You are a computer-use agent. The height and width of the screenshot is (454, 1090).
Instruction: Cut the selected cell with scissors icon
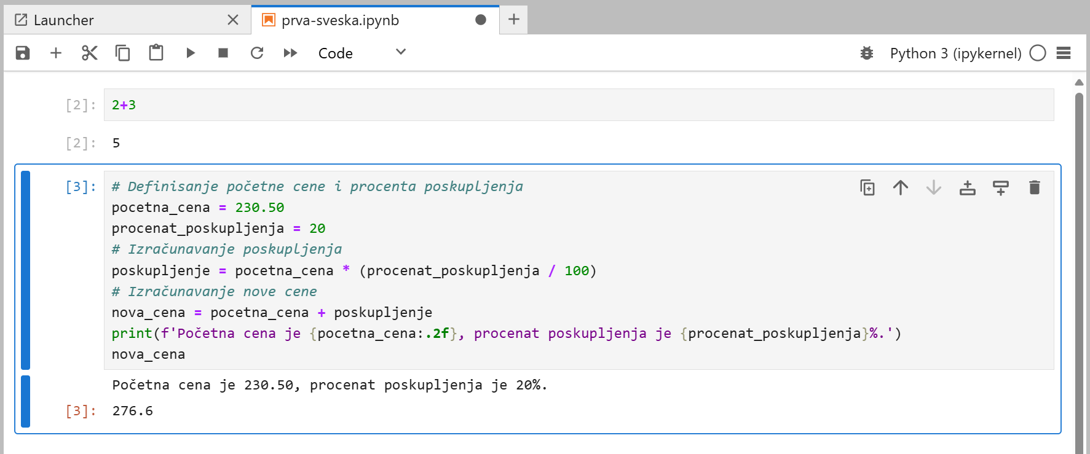point(90,53)
